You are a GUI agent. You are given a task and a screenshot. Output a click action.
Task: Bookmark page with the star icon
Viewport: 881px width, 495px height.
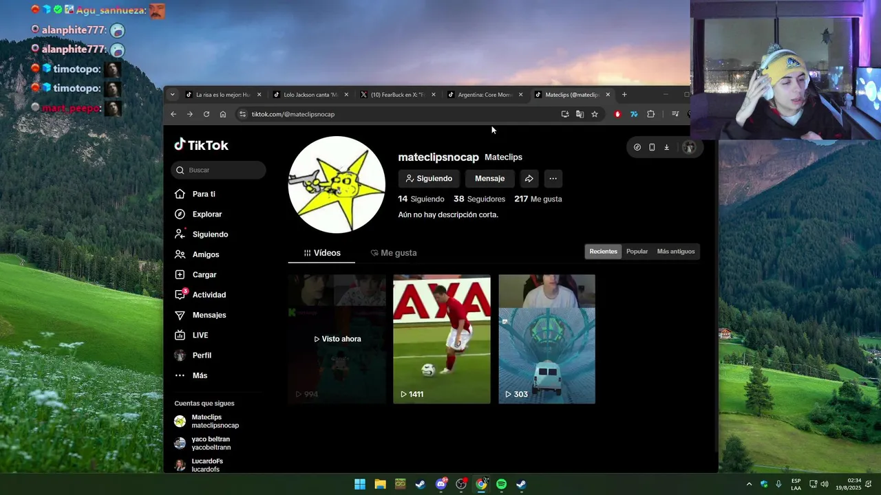pos(595,114)
